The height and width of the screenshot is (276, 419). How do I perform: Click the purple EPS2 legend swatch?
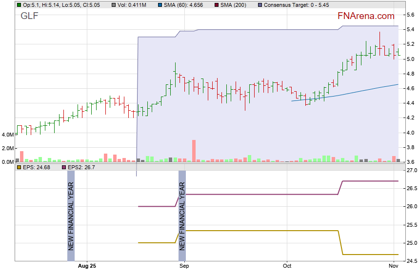click(63, 167)
